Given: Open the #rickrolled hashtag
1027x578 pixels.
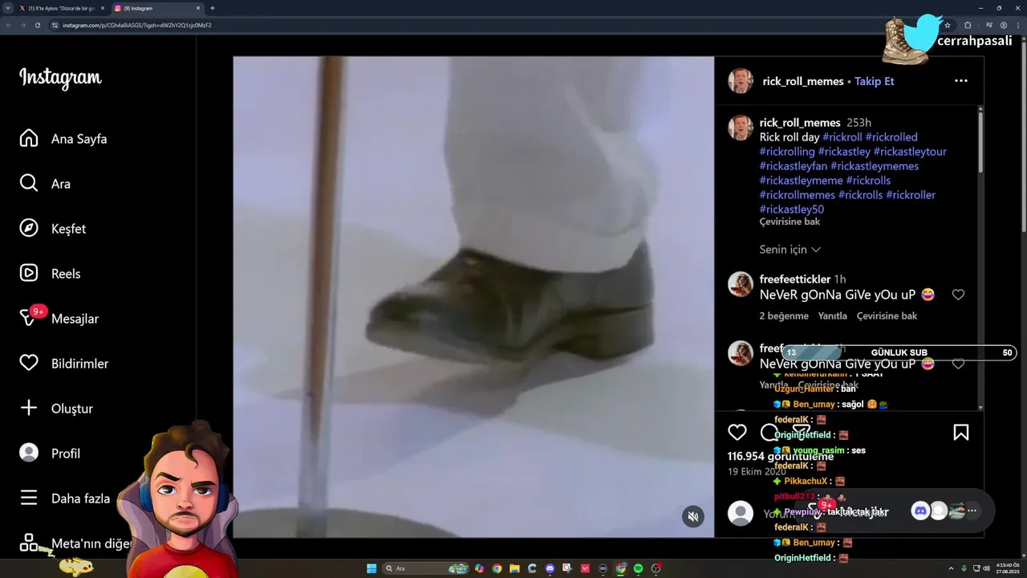Looking at the screenshot, I should [x=891, y=137].
